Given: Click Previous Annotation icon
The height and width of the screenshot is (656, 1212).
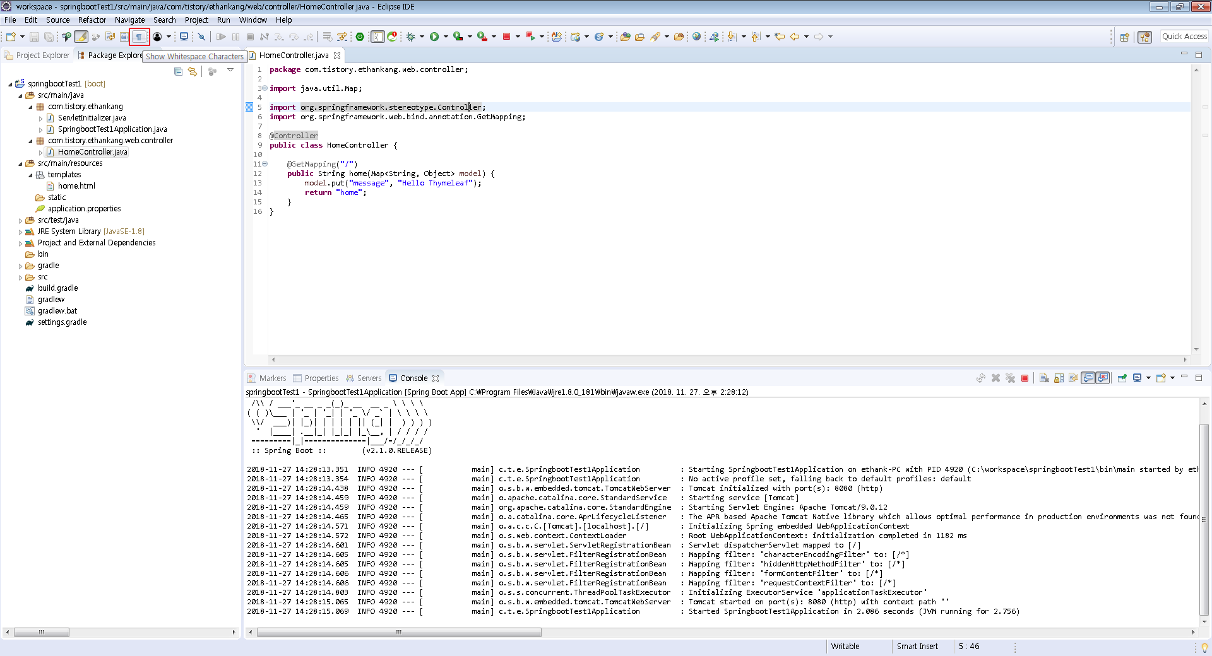Looking at the screenshot, I should (756, 37).
